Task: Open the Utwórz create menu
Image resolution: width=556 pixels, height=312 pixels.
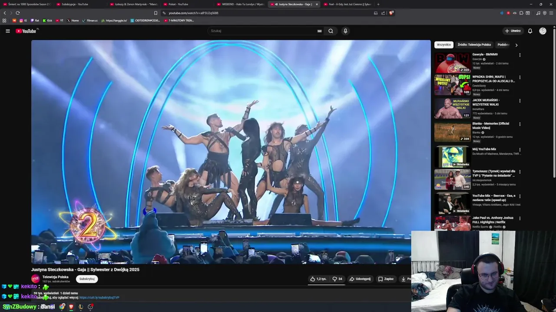Action: tap(513, 31)
